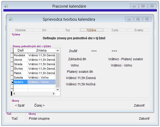Click the <<< previous button

click(94, 51)
